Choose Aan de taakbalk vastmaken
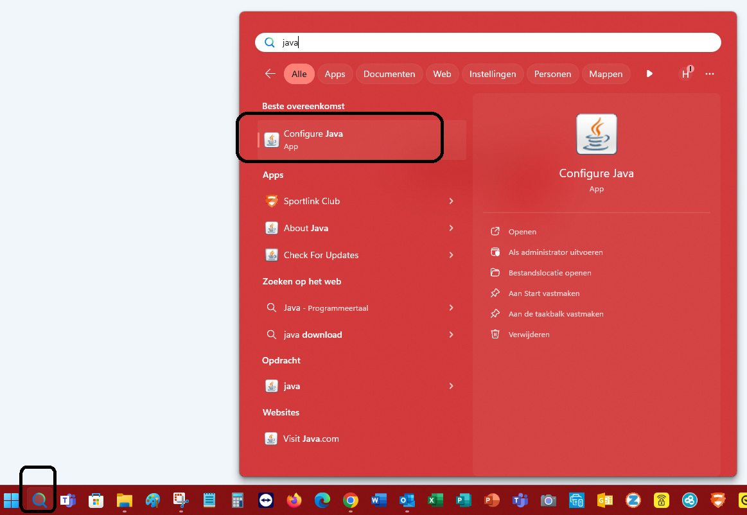 (556, 313)
